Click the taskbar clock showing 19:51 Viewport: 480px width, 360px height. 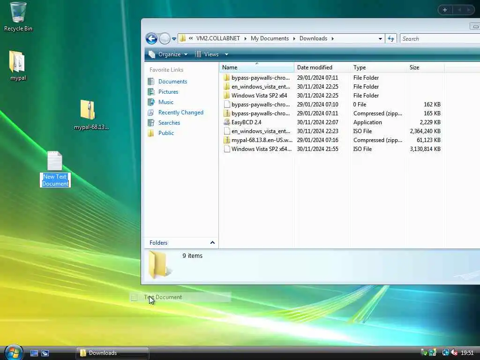467,353
